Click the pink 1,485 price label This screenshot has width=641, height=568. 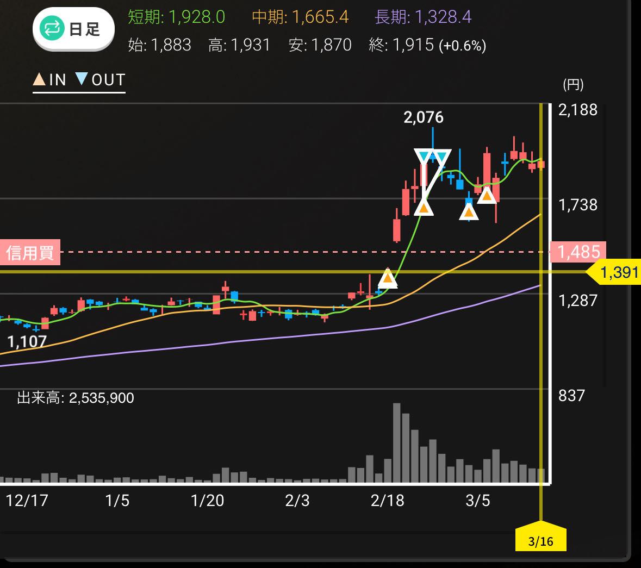coord(578,252)
